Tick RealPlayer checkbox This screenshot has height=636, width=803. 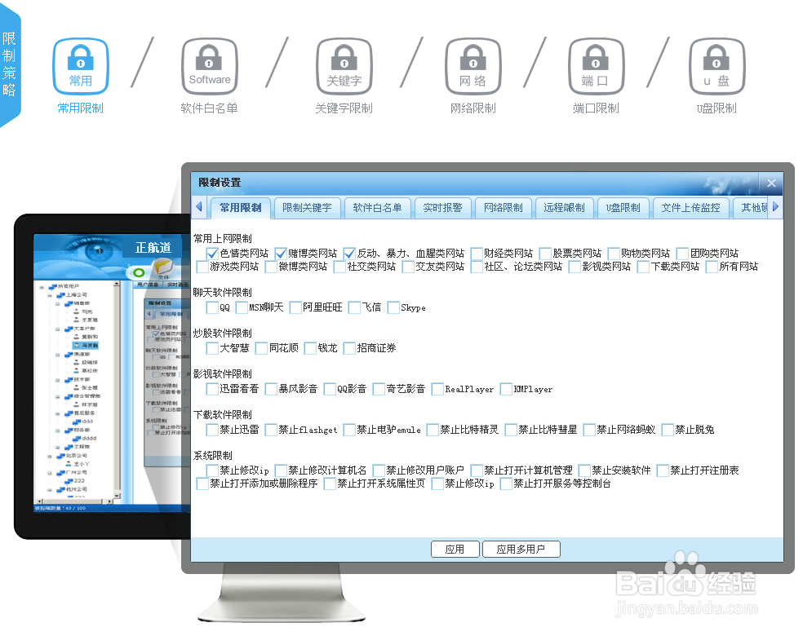437,390
